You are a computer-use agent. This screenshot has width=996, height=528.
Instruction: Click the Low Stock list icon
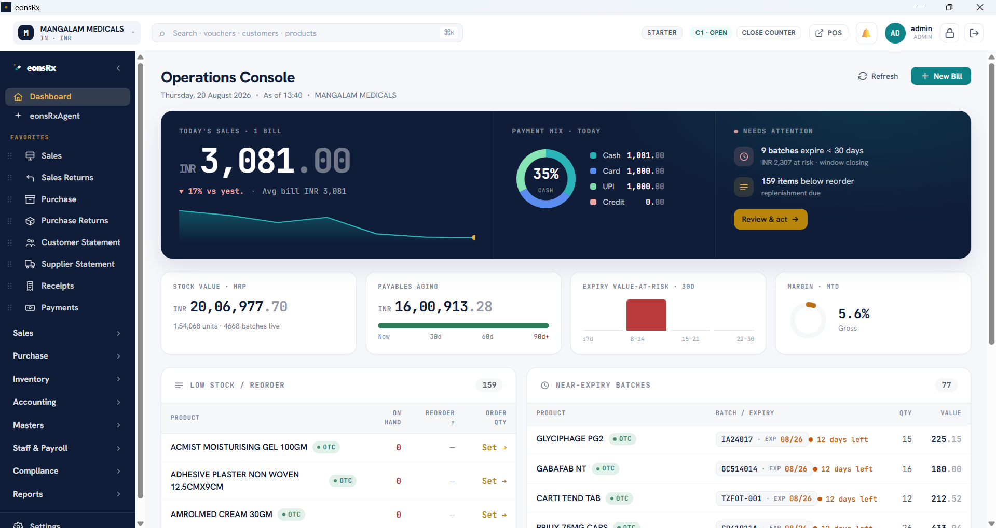tap(179, 386)
